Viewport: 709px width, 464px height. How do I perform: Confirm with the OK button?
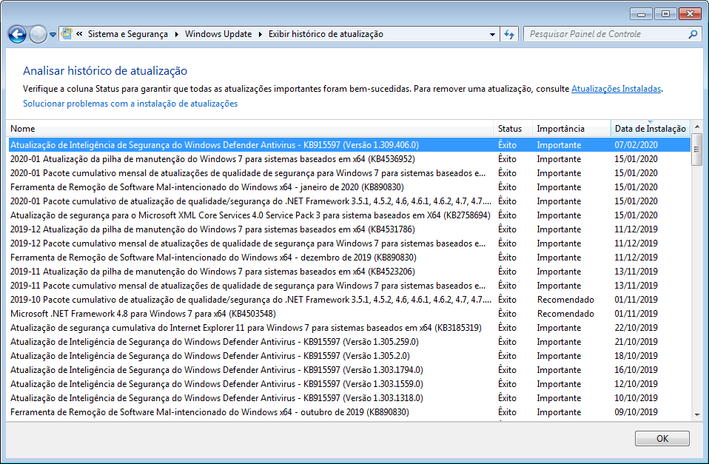[x=662, y=438]
